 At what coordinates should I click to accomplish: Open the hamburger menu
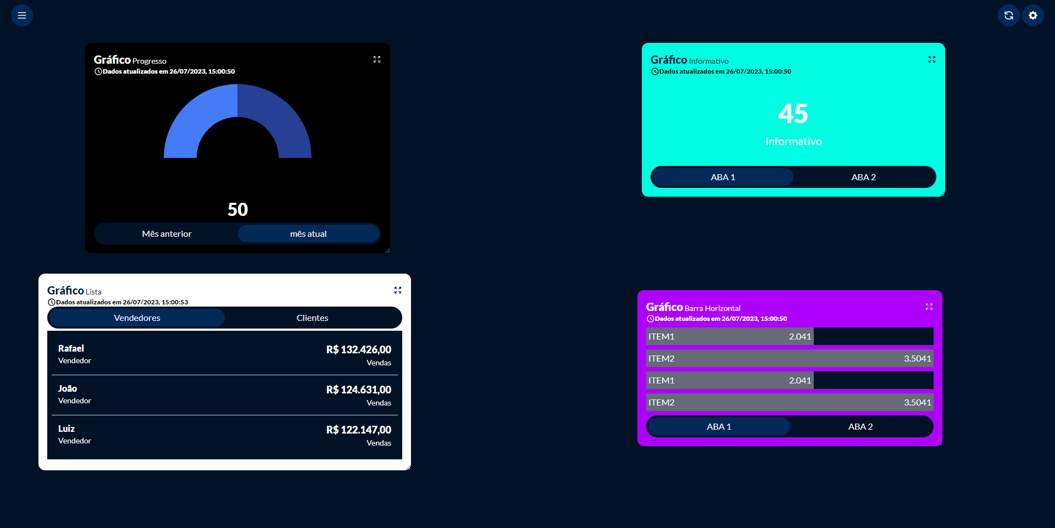22,15
